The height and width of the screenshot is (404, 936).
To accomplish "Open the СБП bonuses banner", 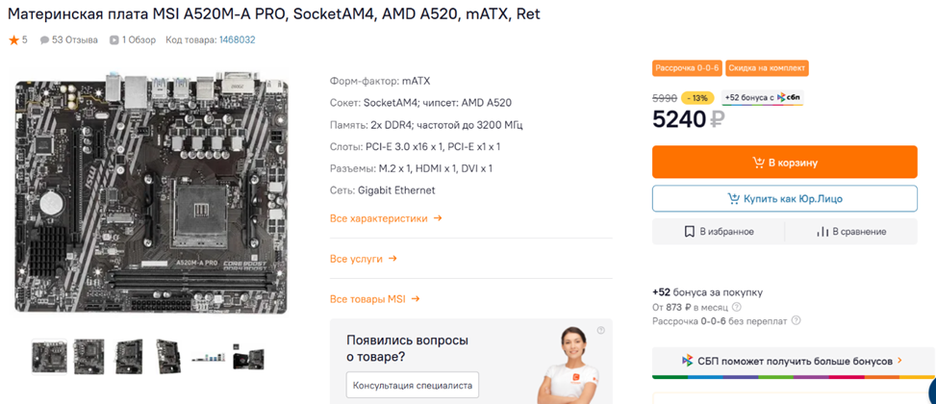I will (x=793, y=361).
